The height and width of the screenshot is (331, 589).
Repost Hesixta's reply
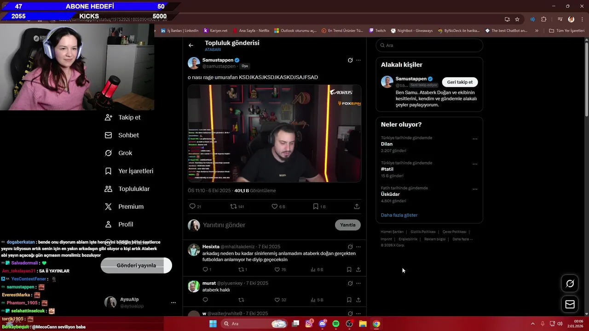click(241, 269)
